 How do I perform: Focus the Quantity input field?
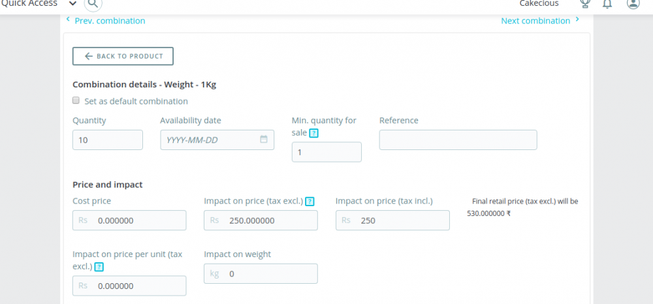pos(107,140)
